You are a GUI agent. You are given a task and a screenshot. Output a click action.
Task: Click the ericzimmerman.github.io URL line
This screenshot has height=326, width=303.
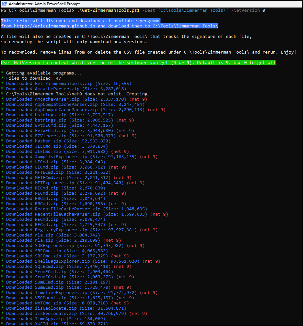click(x=109, y=26)
